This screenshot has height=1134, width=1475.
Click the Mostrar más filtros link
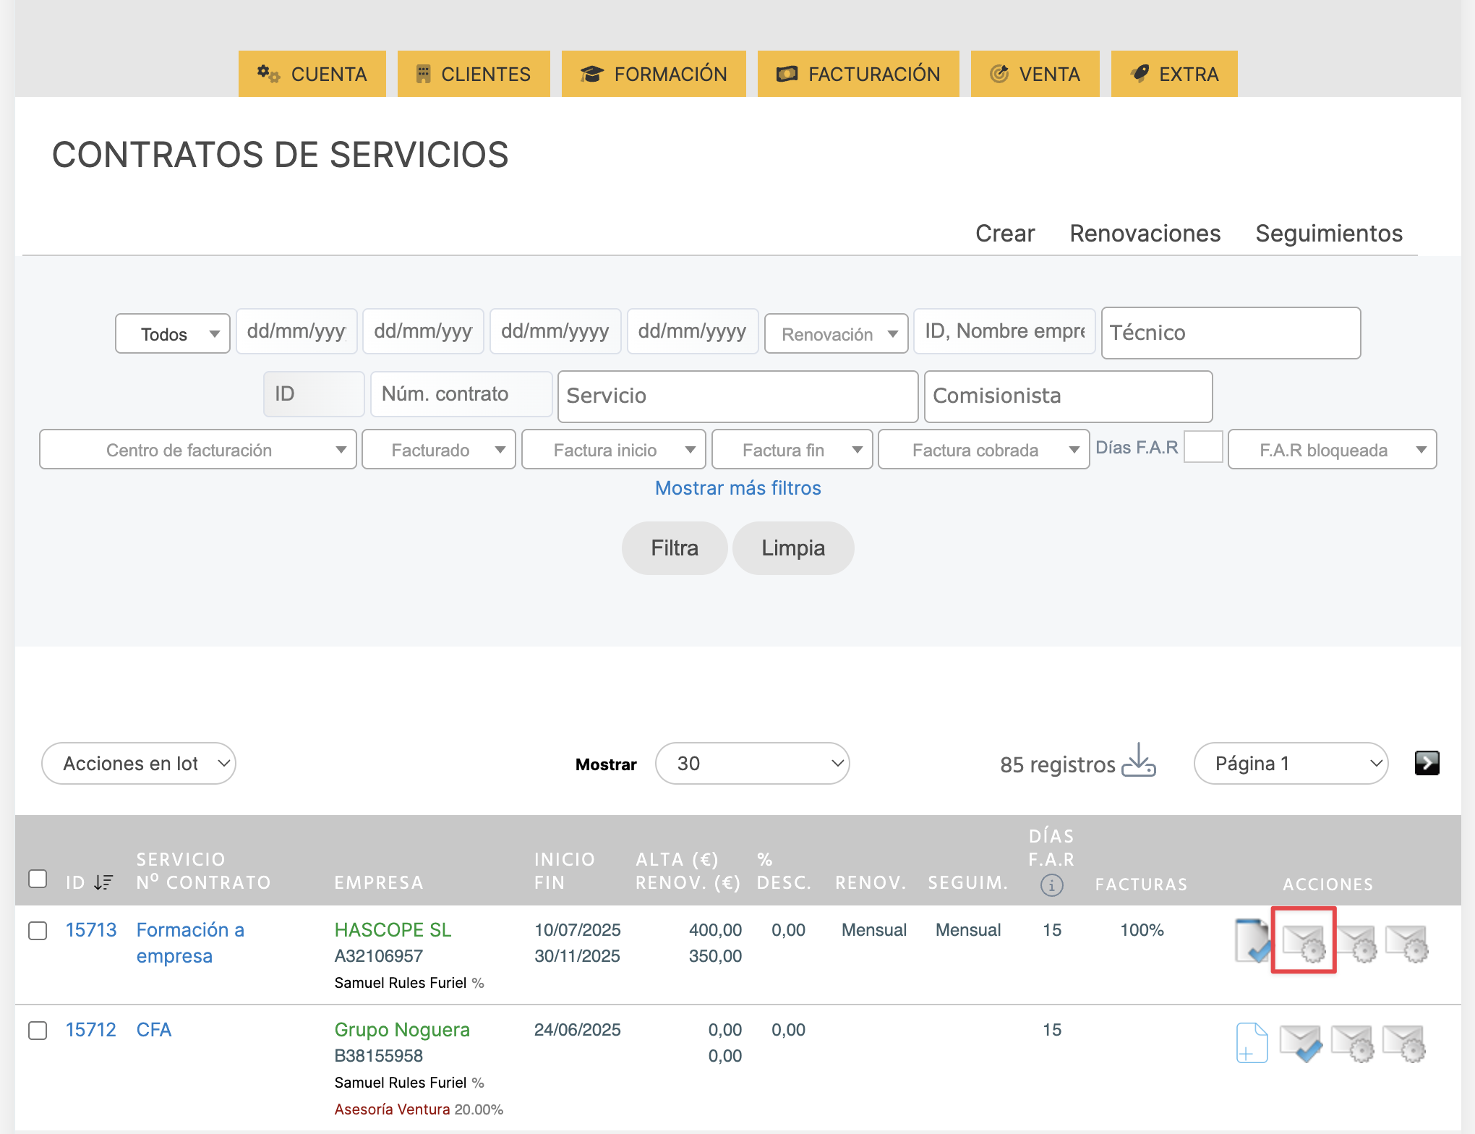coord(737,488)
